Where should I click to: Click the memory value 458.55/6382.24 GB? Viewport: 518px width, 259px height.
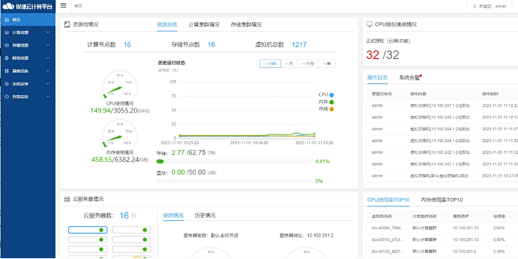tap(119, 160)
